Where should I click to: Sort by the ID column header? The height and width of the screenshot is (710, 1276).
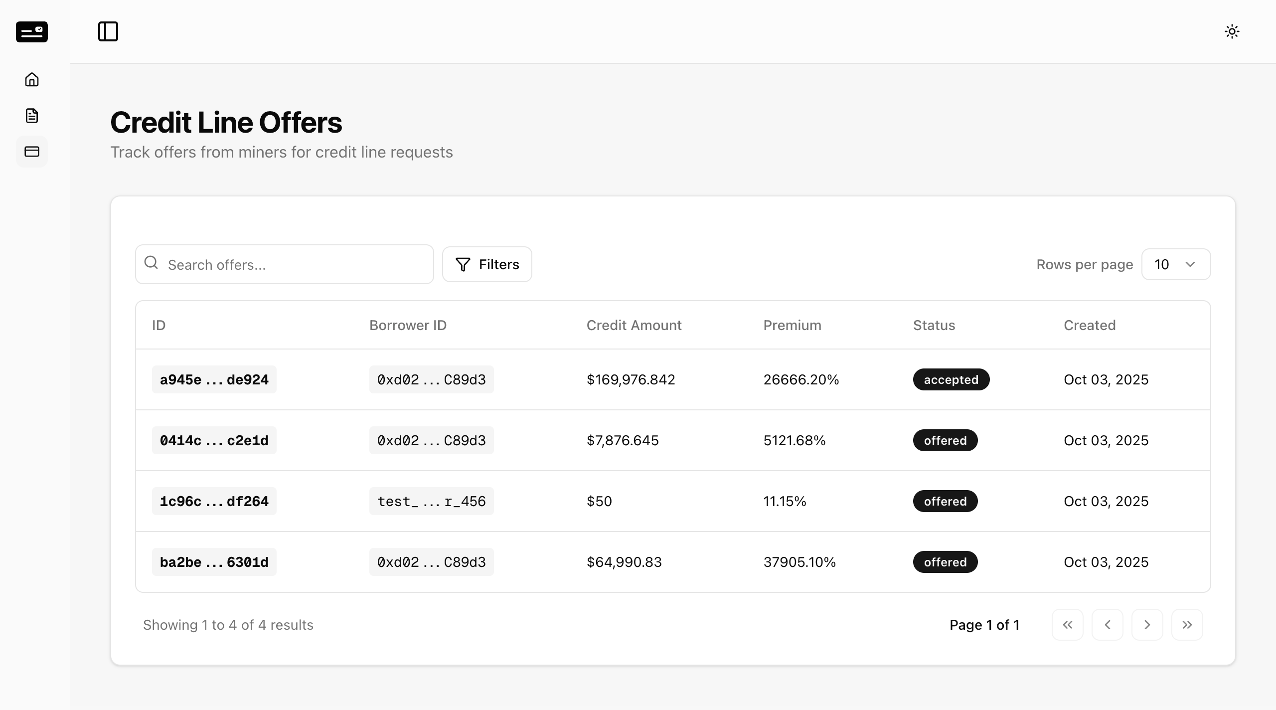click(x=159, y=325)
